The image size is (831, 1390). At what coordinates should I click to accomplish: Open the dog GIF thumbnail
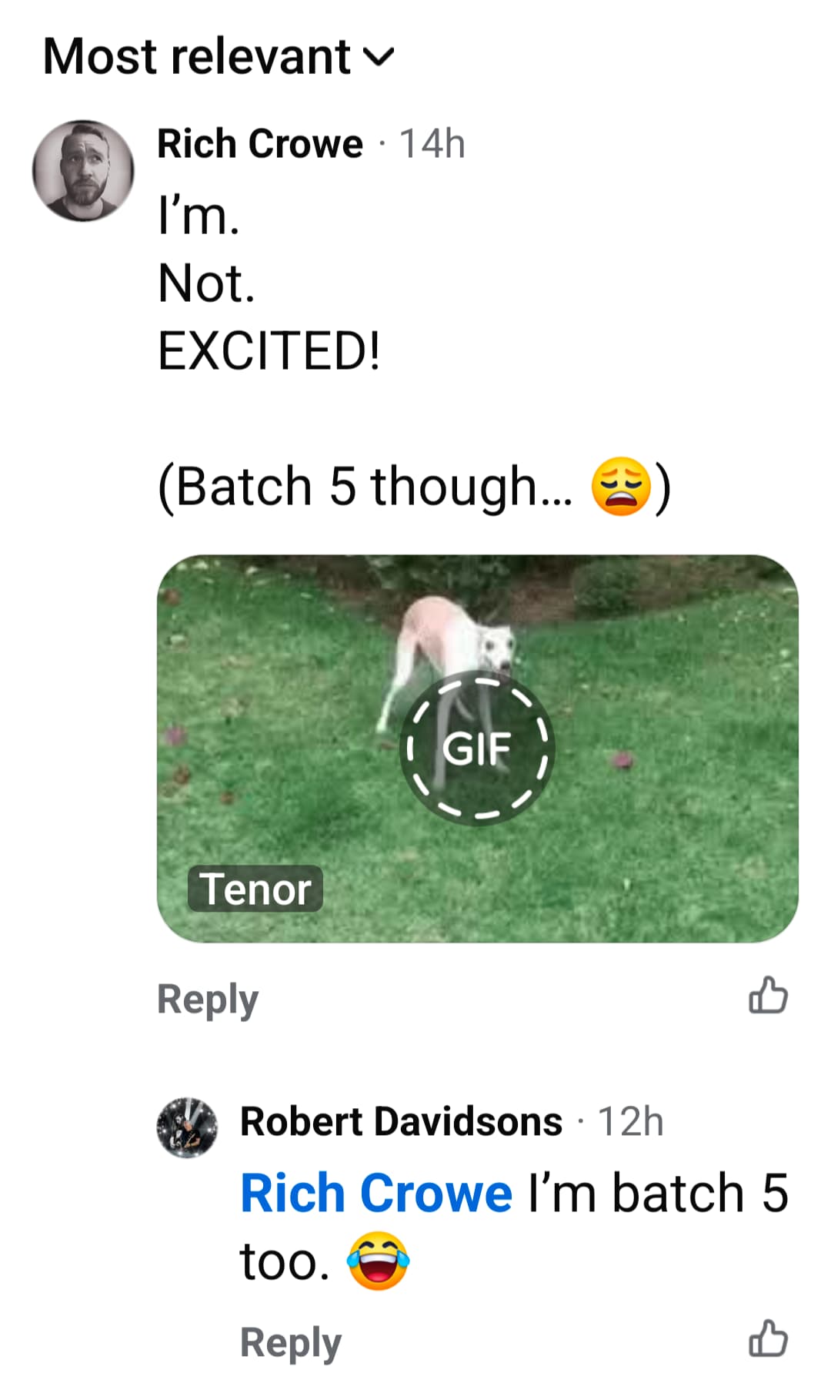[477, 749]
